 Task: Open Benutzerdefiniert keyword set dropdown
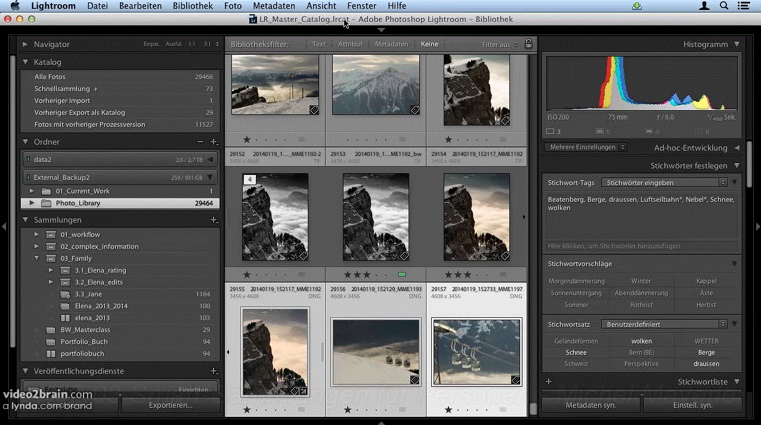[x=664, y=324]
